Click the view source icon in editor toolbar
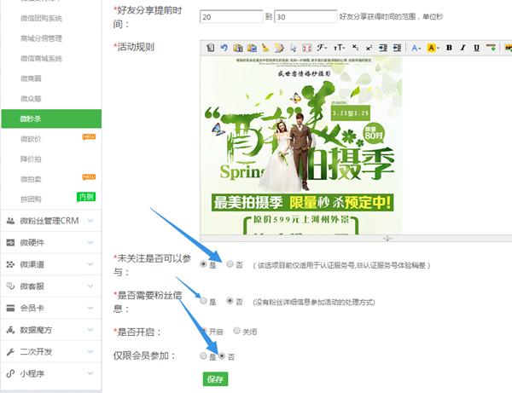The height and width of the screenshot is (393, 512). coord(210,48)
